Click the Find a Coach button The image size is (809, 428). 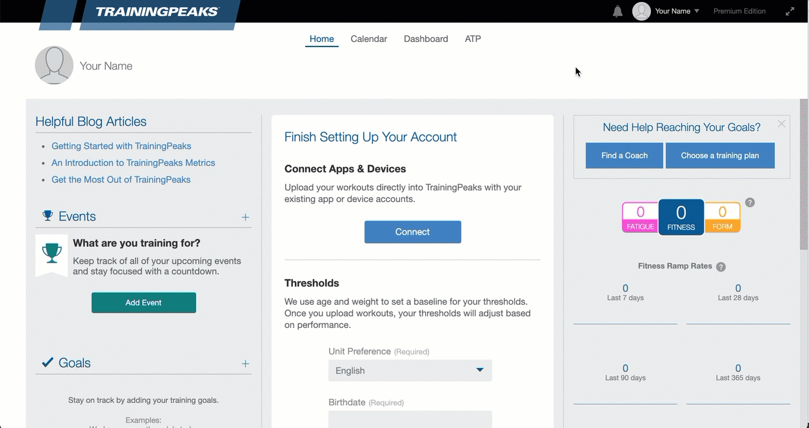pos(624,156)
